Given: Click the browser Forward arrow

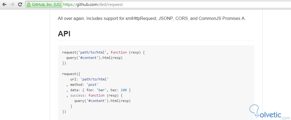Looking at the screenshot, I should pos(12,5).
